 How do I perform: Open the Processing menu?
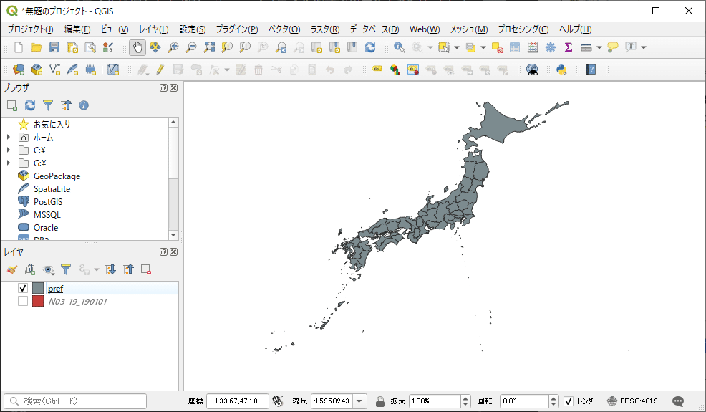click(523, 29)
